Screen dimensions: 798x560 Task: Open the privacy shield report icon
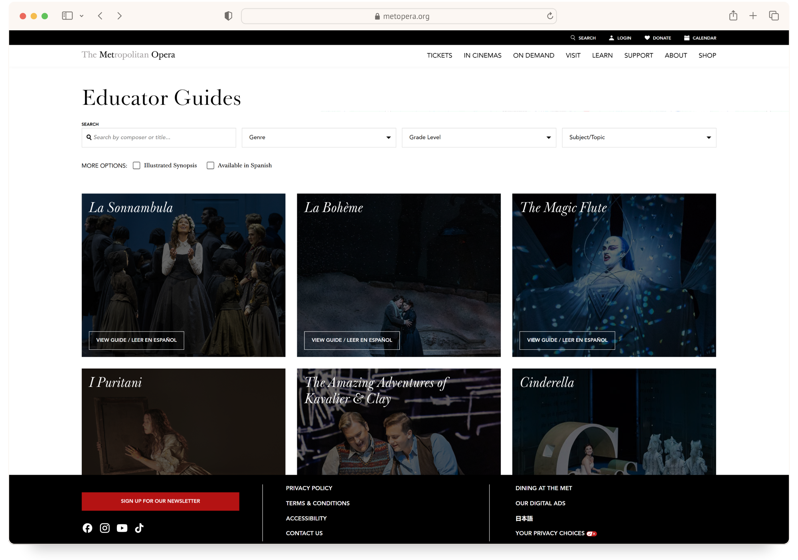coord(228,16)
